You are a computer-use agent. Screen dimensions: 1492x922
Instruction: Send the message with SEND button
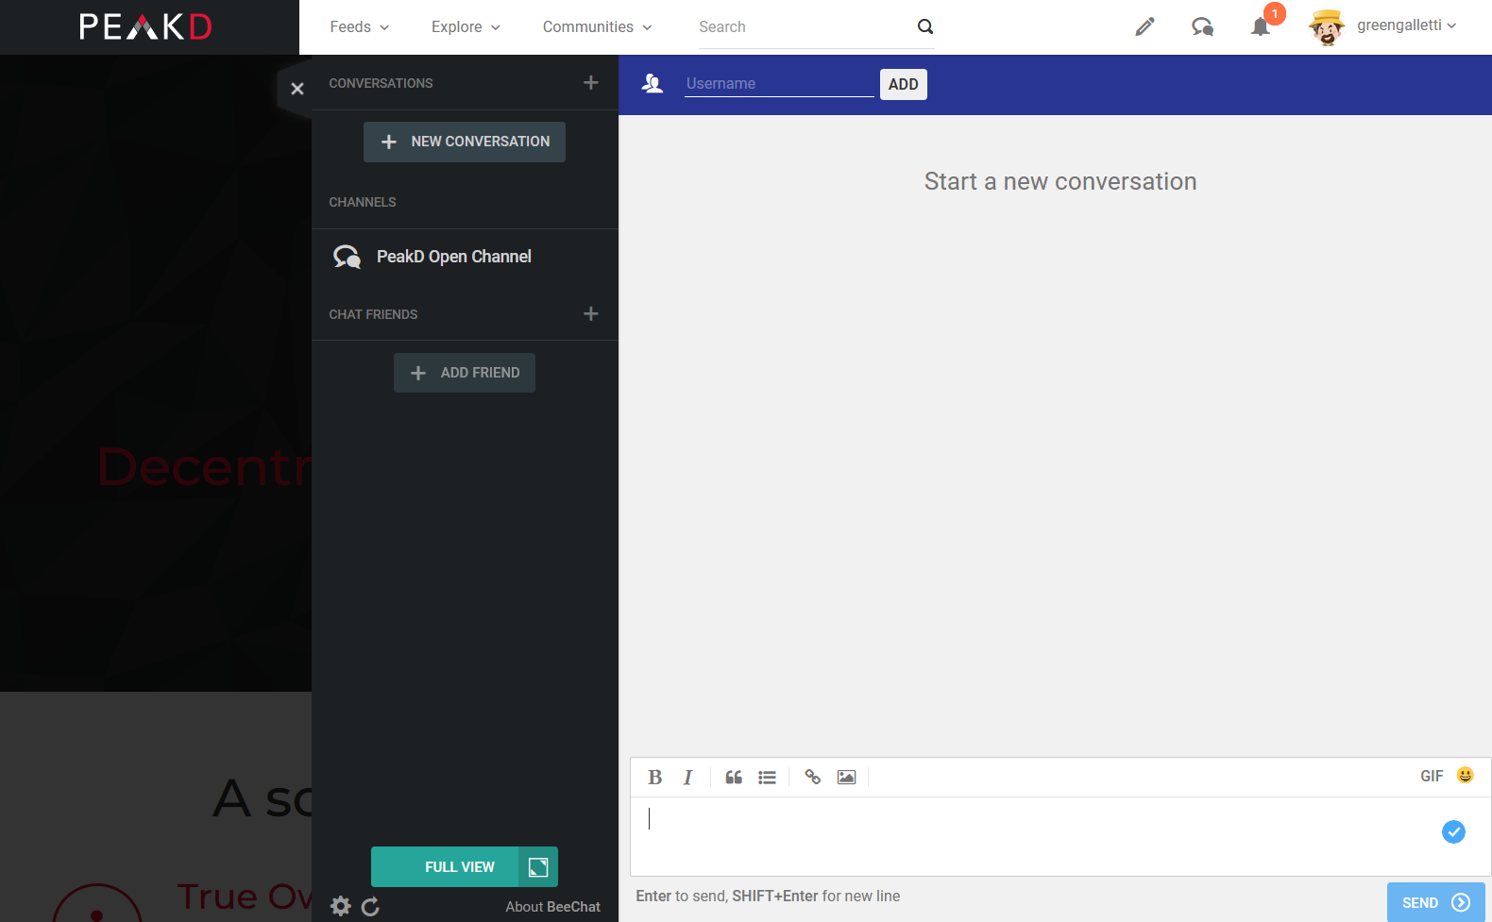[1435, 902]
